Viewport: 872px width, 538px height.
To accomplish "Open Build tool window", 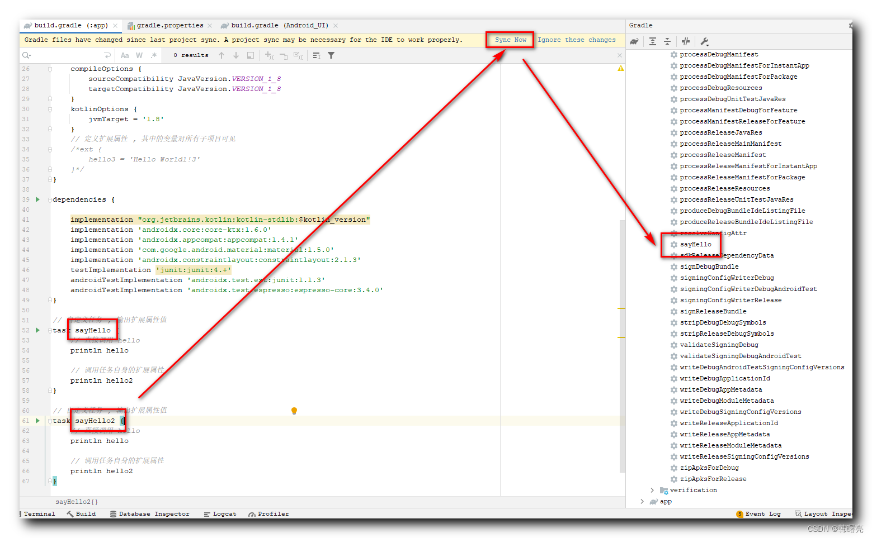I will [x=81, y=513].
